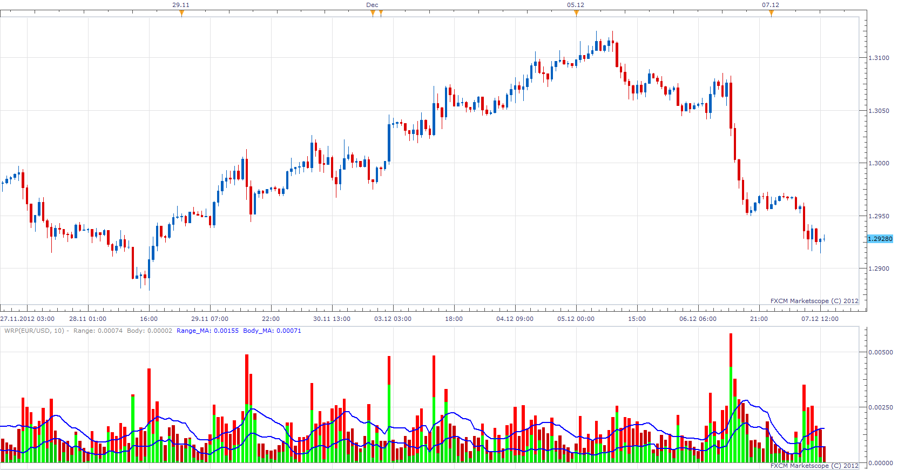Viewport: 898px width, 470px height.
Task: Click FXCM Marketscope copyright text in indicator panel
Action: click(x=814, y=466)
